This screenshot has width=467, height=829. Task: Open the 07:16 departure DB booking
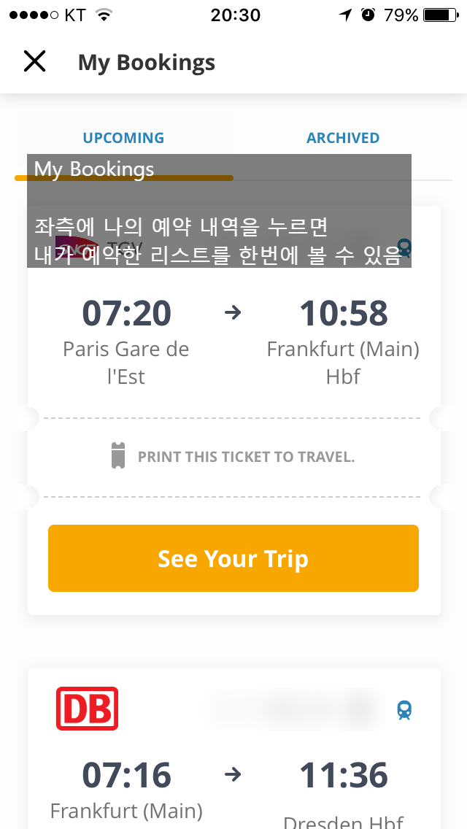click(126, 775)
